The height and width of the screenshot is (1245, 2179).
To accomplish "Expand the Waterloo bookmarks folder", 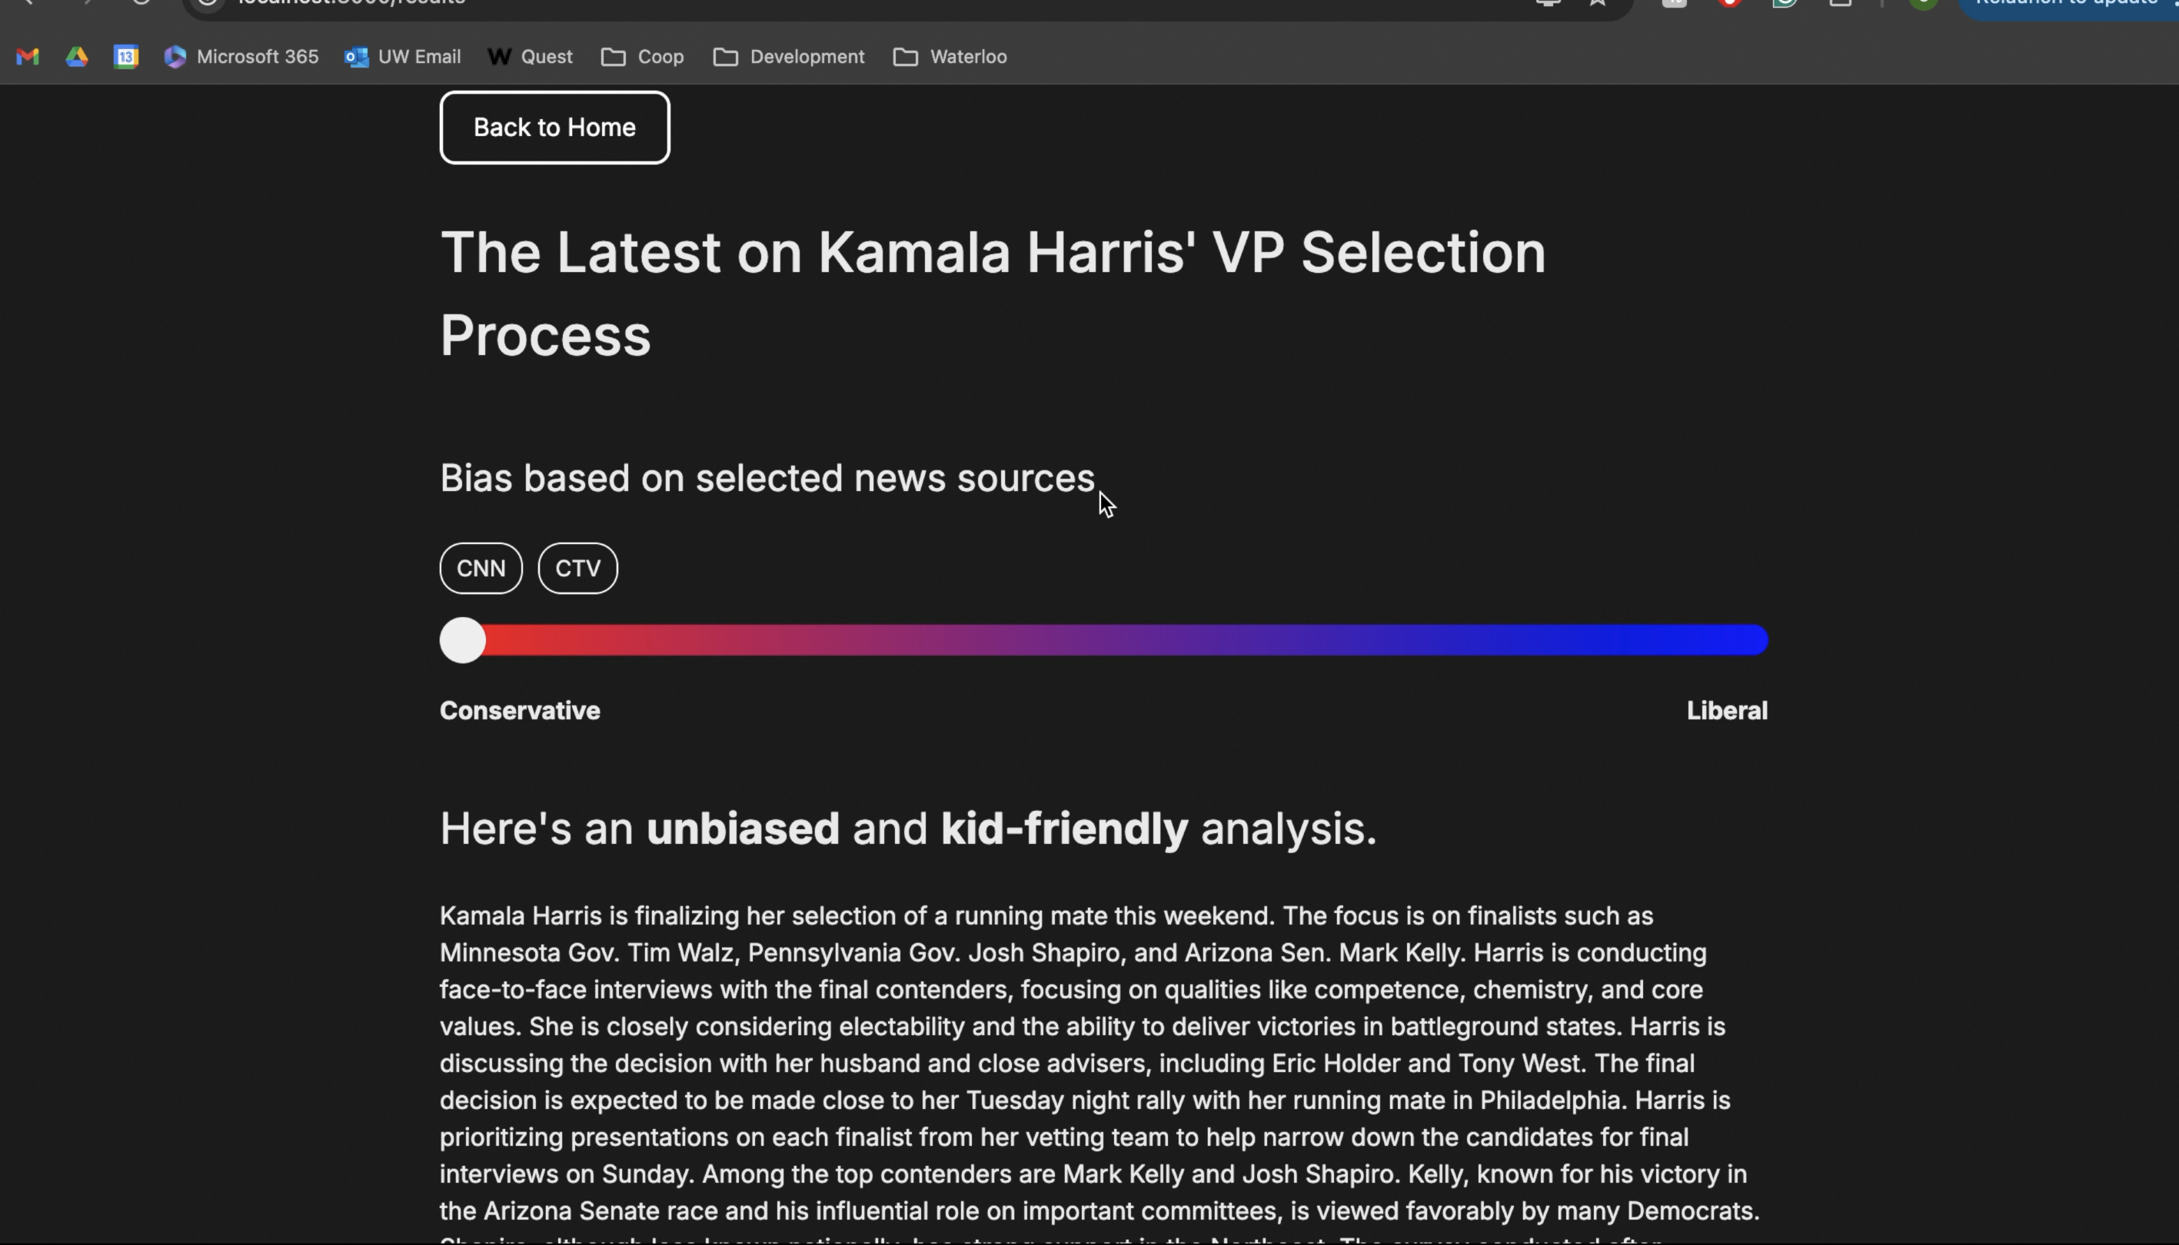I will [x=950, y=56].
